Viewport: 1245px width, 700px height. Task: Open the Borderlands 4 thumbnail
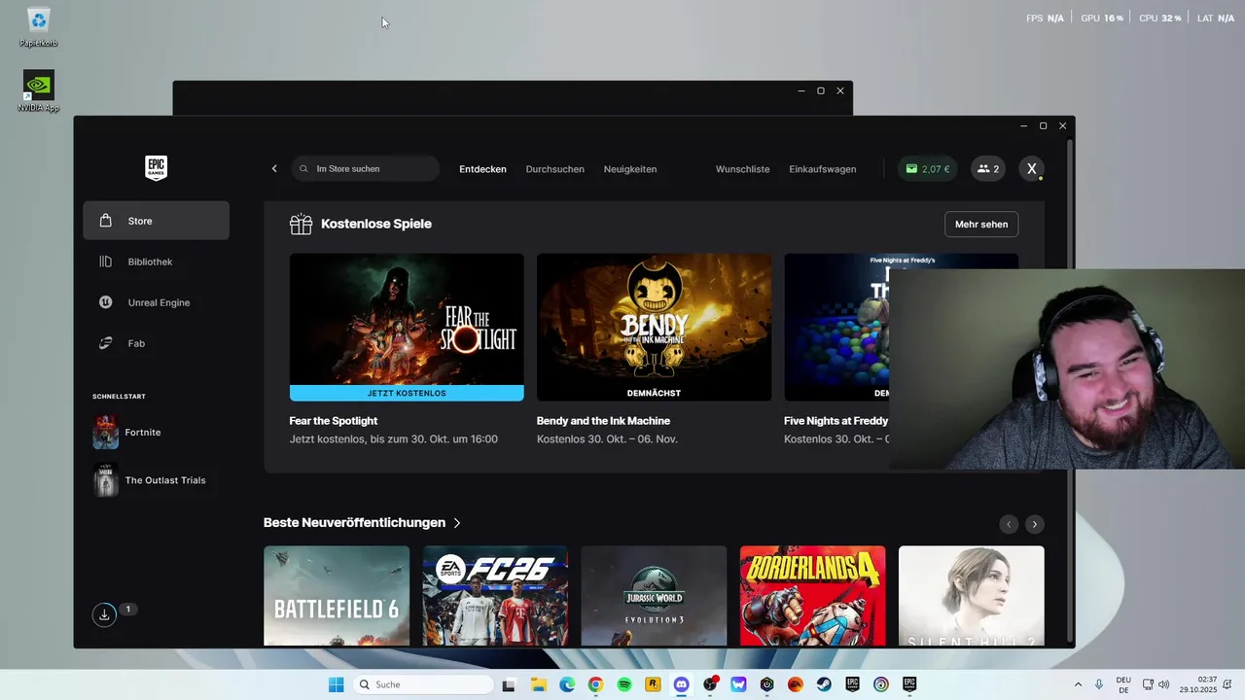point(812,595)
